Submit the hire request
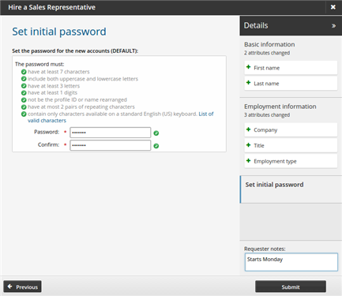Screen dimensions: 342x296 (x=291, y=287)
